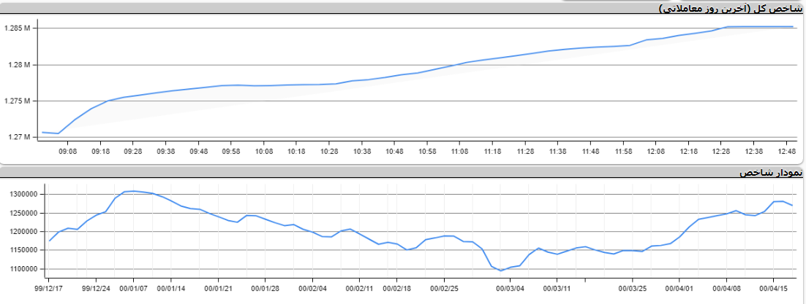The height and width of the screenshot is (304, 806).
Task: Select the 1100000 value axis label
Action: (23, 269)
